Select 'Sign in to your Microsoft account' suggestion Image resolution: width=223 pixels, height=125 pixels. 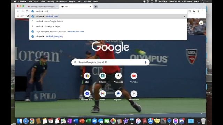pos(108,32)
